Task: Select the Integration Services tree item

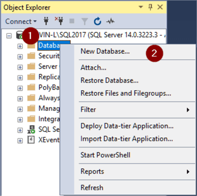Action: [49, 119]
